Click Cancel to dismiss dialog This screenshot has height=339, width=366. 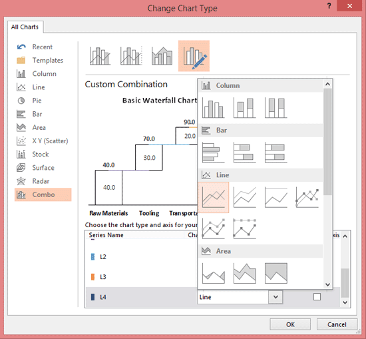[337, 324]
